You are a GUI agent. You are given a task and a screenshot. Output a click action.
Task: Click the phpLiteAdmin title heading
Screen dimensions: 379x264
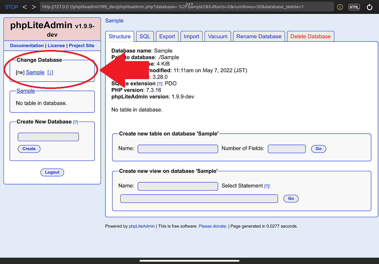coord(52,29)
